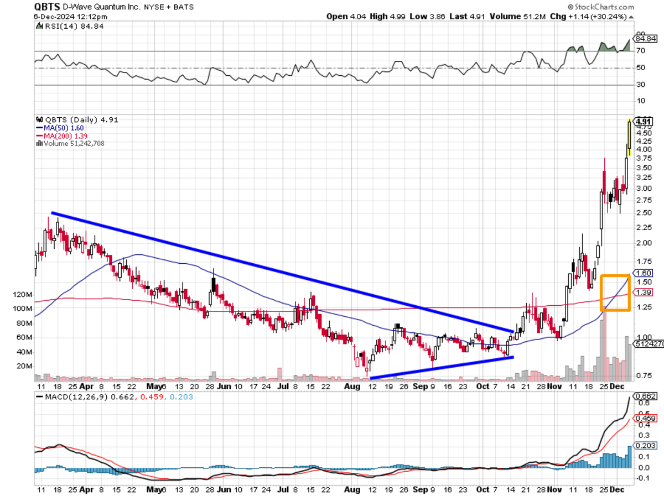Click the blue MA(50) legend dash
This screenshot has height=496, width=664.
(x=39, y=128)
